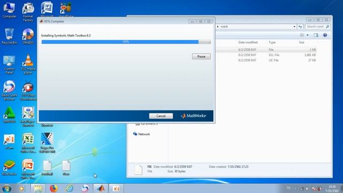
Task: Open Control Panel desktop icon
Action: 9,65
